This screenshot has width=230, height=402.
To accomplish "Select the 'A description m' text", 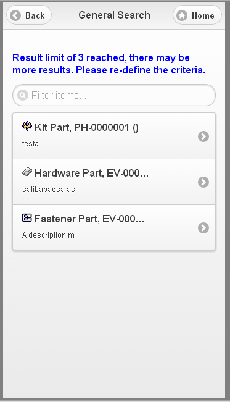I will [x=48, y=235].
